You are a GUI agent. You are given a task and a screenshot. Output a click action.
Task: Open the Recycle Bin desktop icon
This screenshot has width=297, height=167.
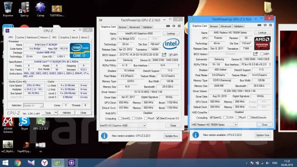pos(8,9)
